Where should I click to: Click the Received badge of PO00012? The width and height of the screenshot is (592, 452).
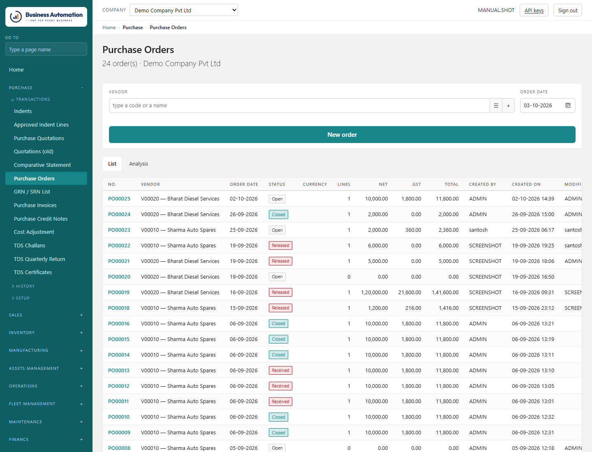click(280, 386)
